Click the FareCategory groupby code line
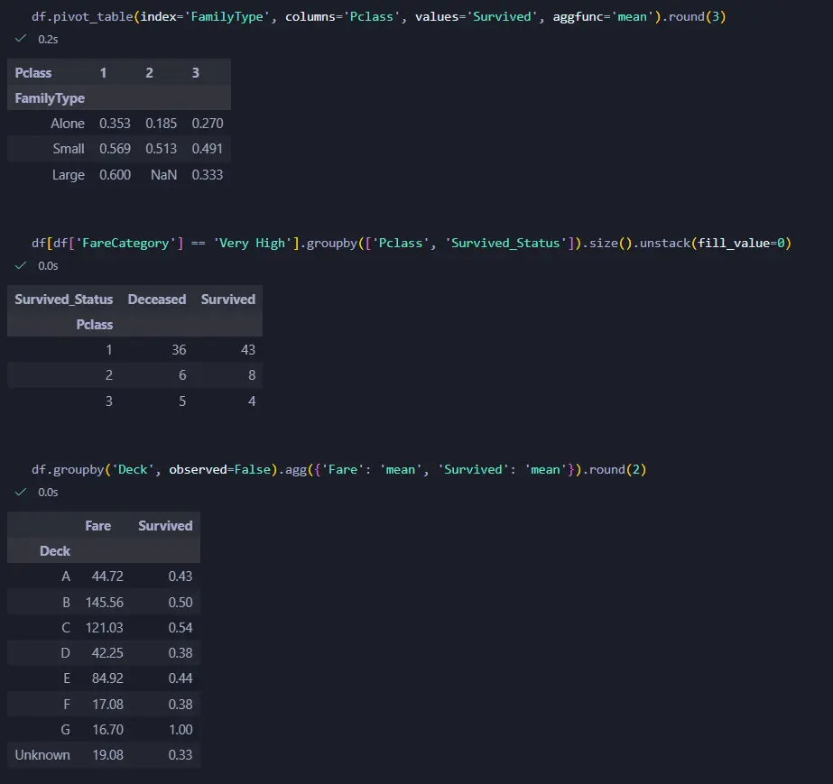Screen dimensions: 833x784 pos(412,244)
